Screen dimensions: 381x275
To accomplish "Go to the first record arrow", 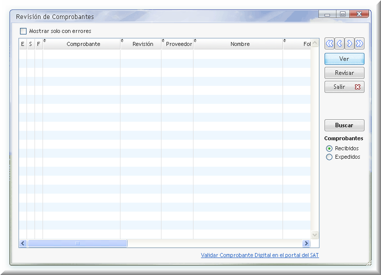I will pyautogui.click(x=329, y=44).
